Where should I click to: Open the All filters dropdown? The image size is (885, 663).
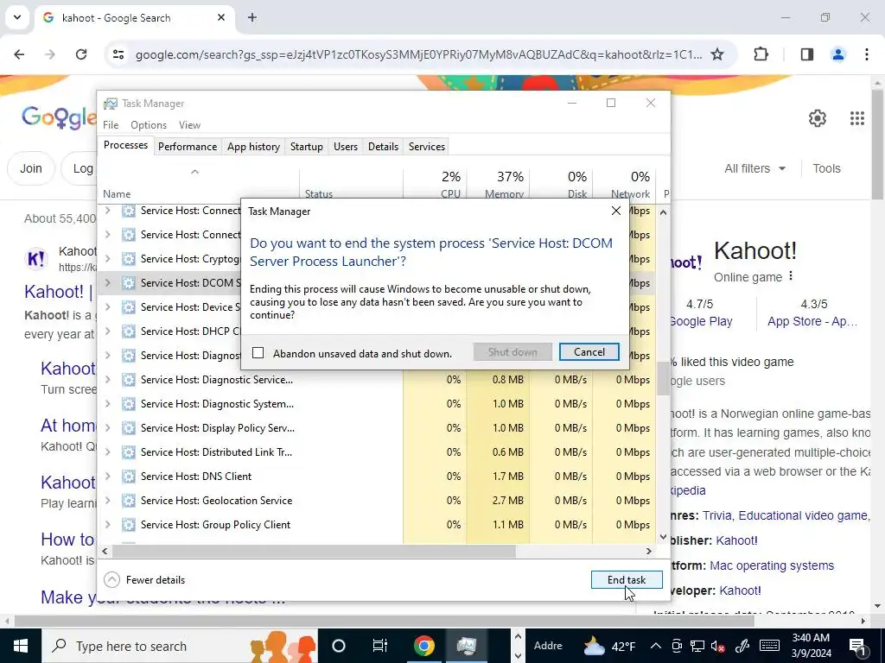[x=754, y=168]
